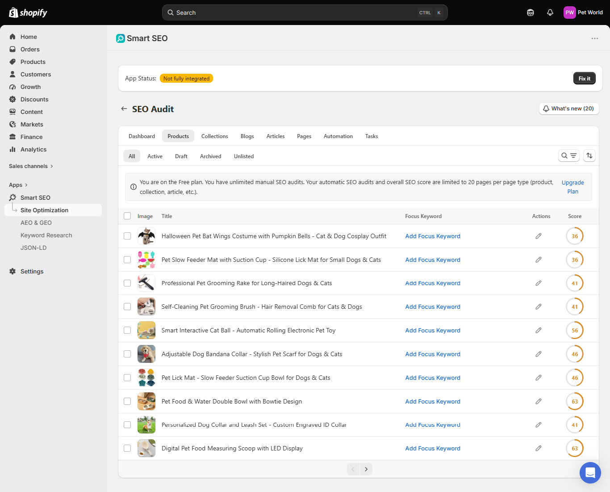The width and height of the screenshot is (610, 492).
Task: Click the Fix it button
Action: (585, 78)
